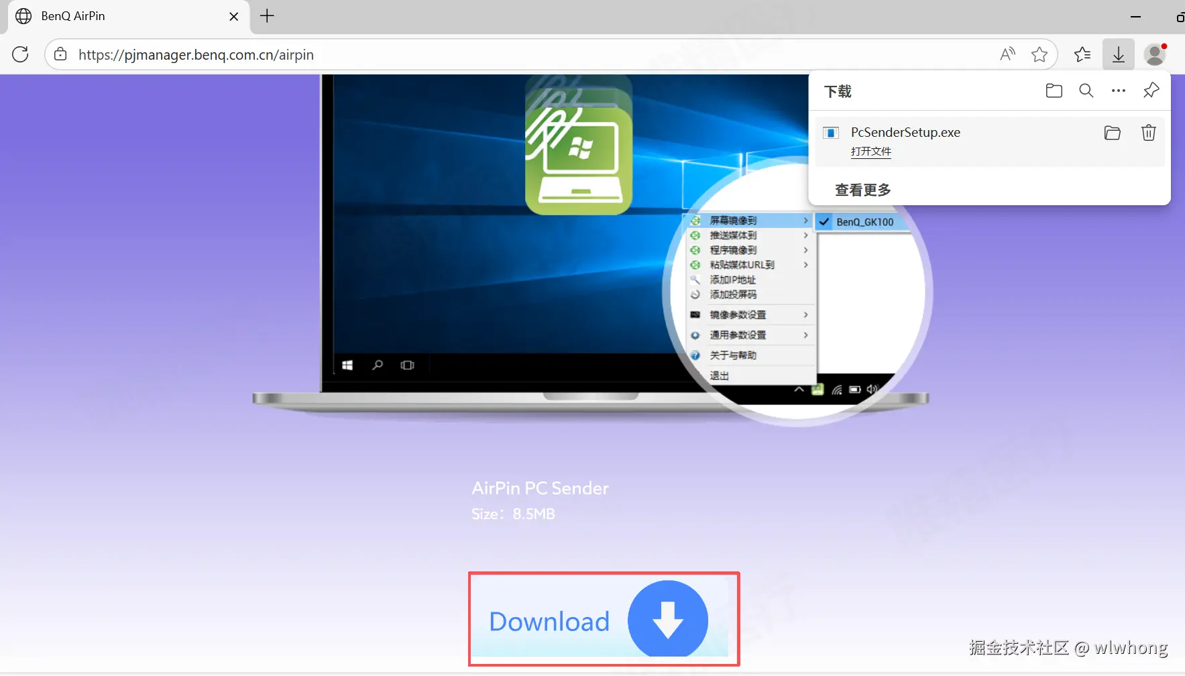Open the browser profile avatar
Image resolution: width=1185 pixels, height=676 pixels.
tap(1155, 54)
